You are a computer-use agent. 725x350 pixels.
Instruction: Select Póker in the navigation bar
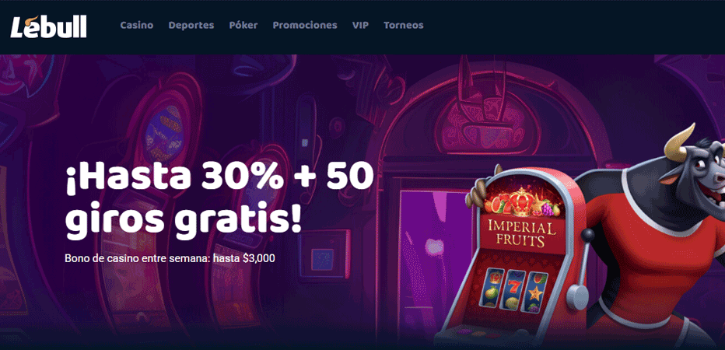coord(243,26)
